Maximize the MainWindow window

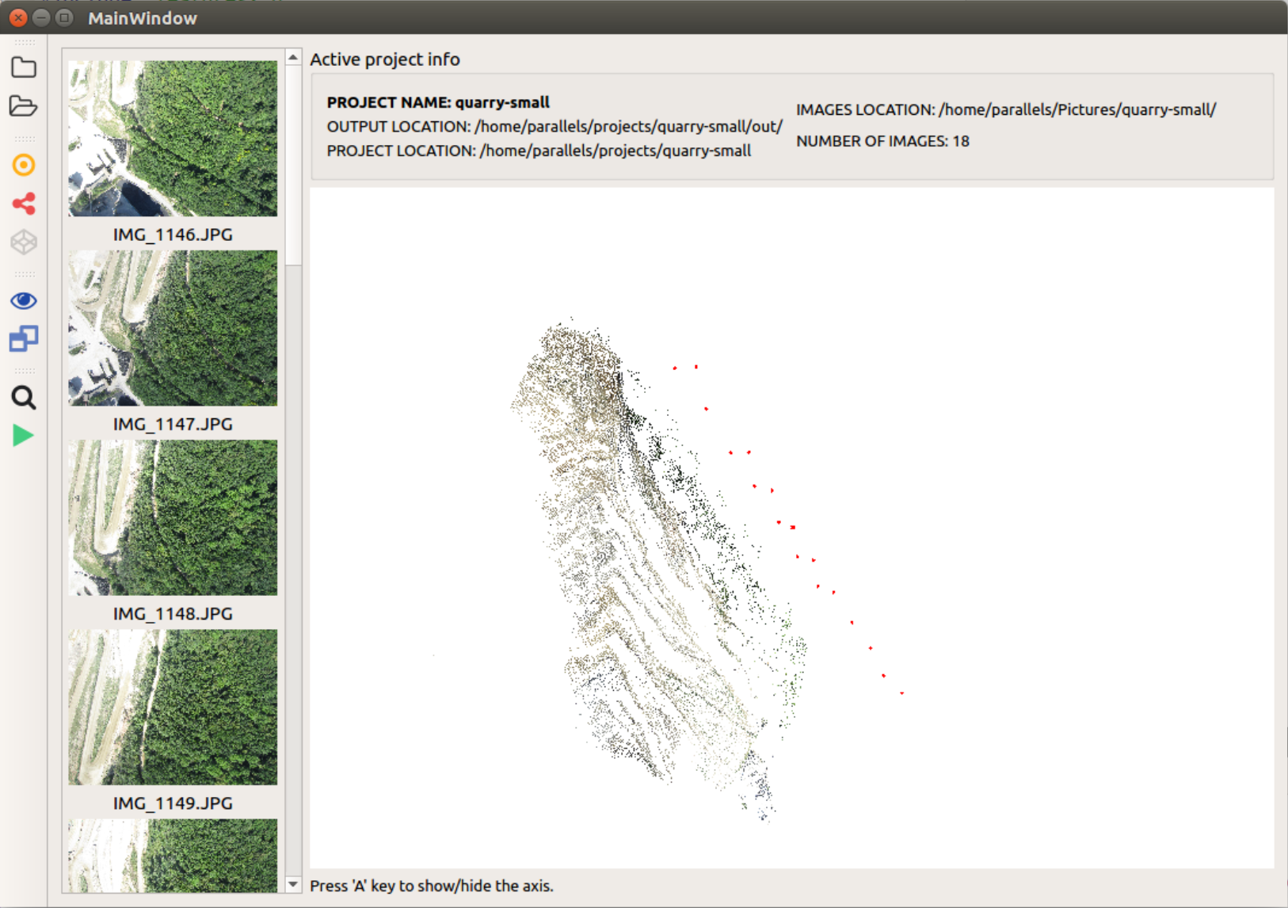point(65,17)
